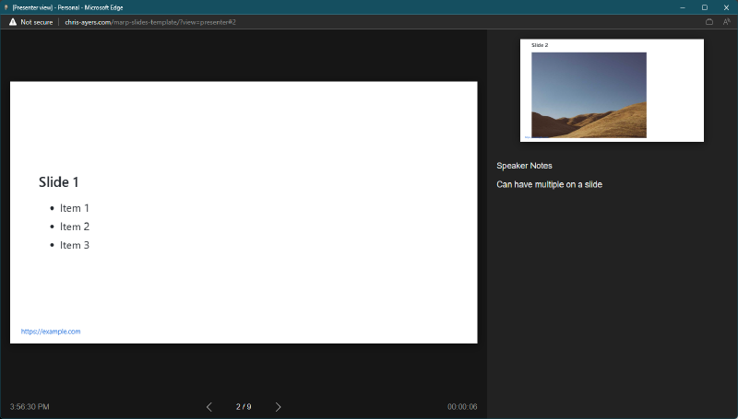This screenshot has height=419, width=738.
Task: Reset the 00:00:06 presentation timer
Action: (462, 407)
